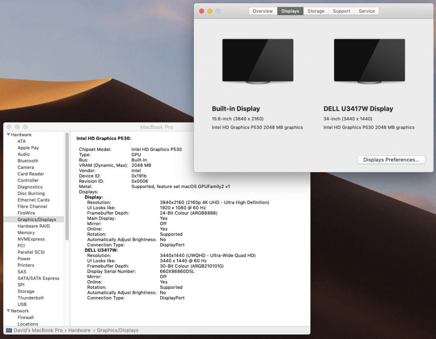The image size is (436, 339).
Task: Select Locations under Network
Action: [28, 324]
